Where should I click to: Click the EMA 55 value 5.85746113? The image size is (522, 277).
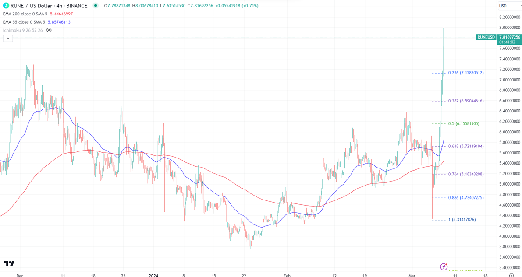tap(59, 22)
